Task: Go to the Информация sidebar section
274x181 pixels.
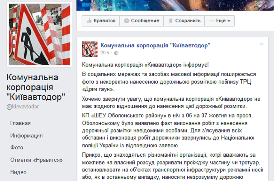Action: click(26, 136)
